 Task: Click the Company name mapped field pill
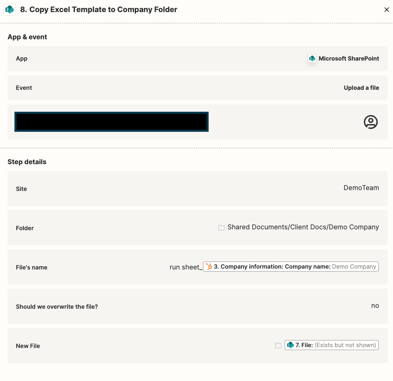click(291, 267)
